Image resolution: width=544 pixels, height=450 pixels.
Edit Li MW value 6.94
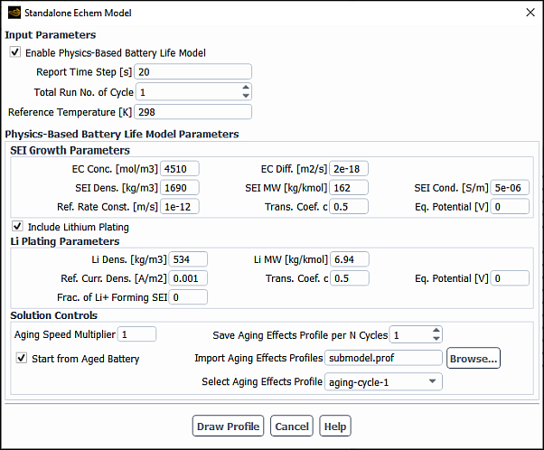350,259
